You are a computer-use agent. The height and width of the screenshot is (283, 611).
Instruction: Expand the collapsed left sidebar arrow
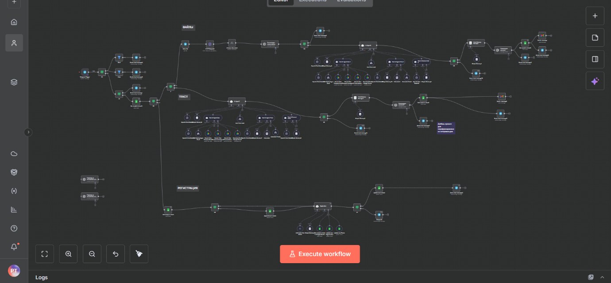pos(28,132)
